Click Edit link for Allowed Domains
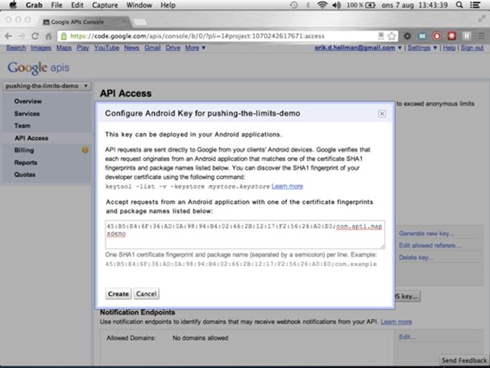The height and width of the screenshot is (368, 490). click(x=408, y=337)
